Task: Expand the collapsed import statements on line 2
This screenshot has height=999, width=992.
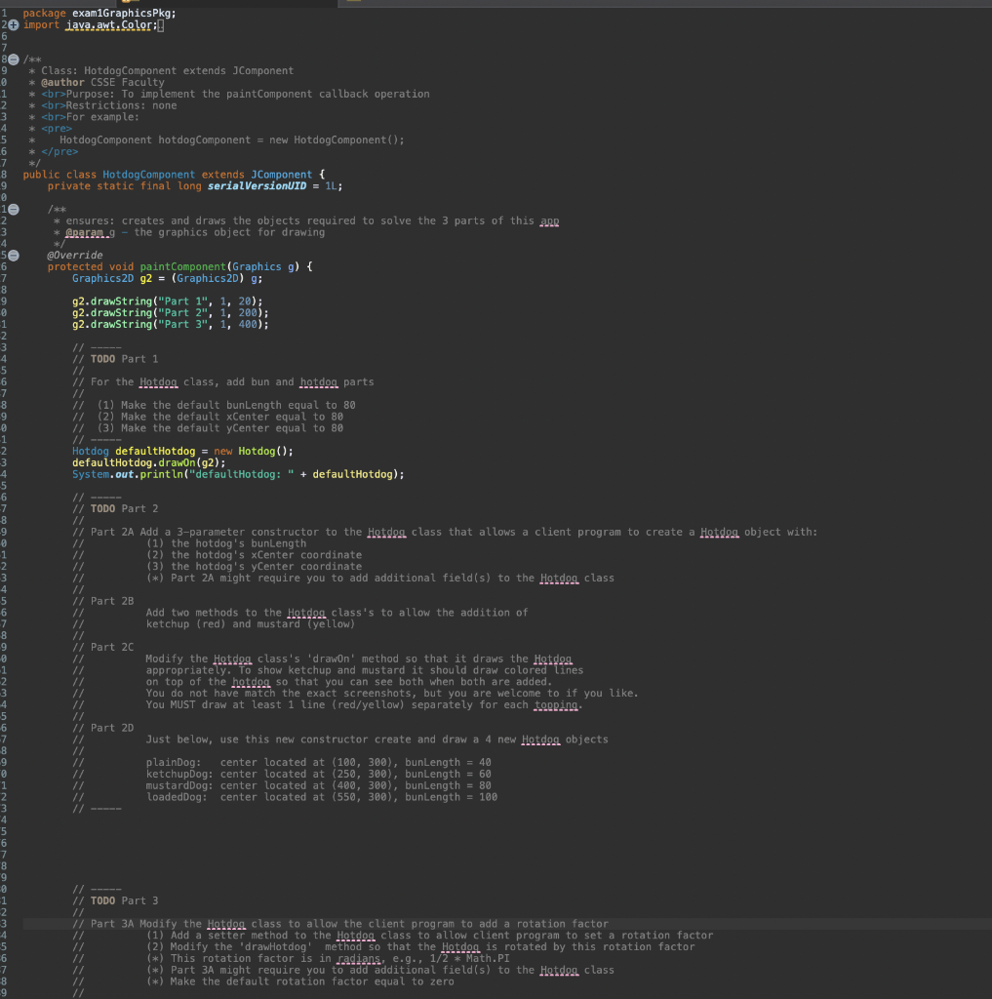Action: (14, 24)
